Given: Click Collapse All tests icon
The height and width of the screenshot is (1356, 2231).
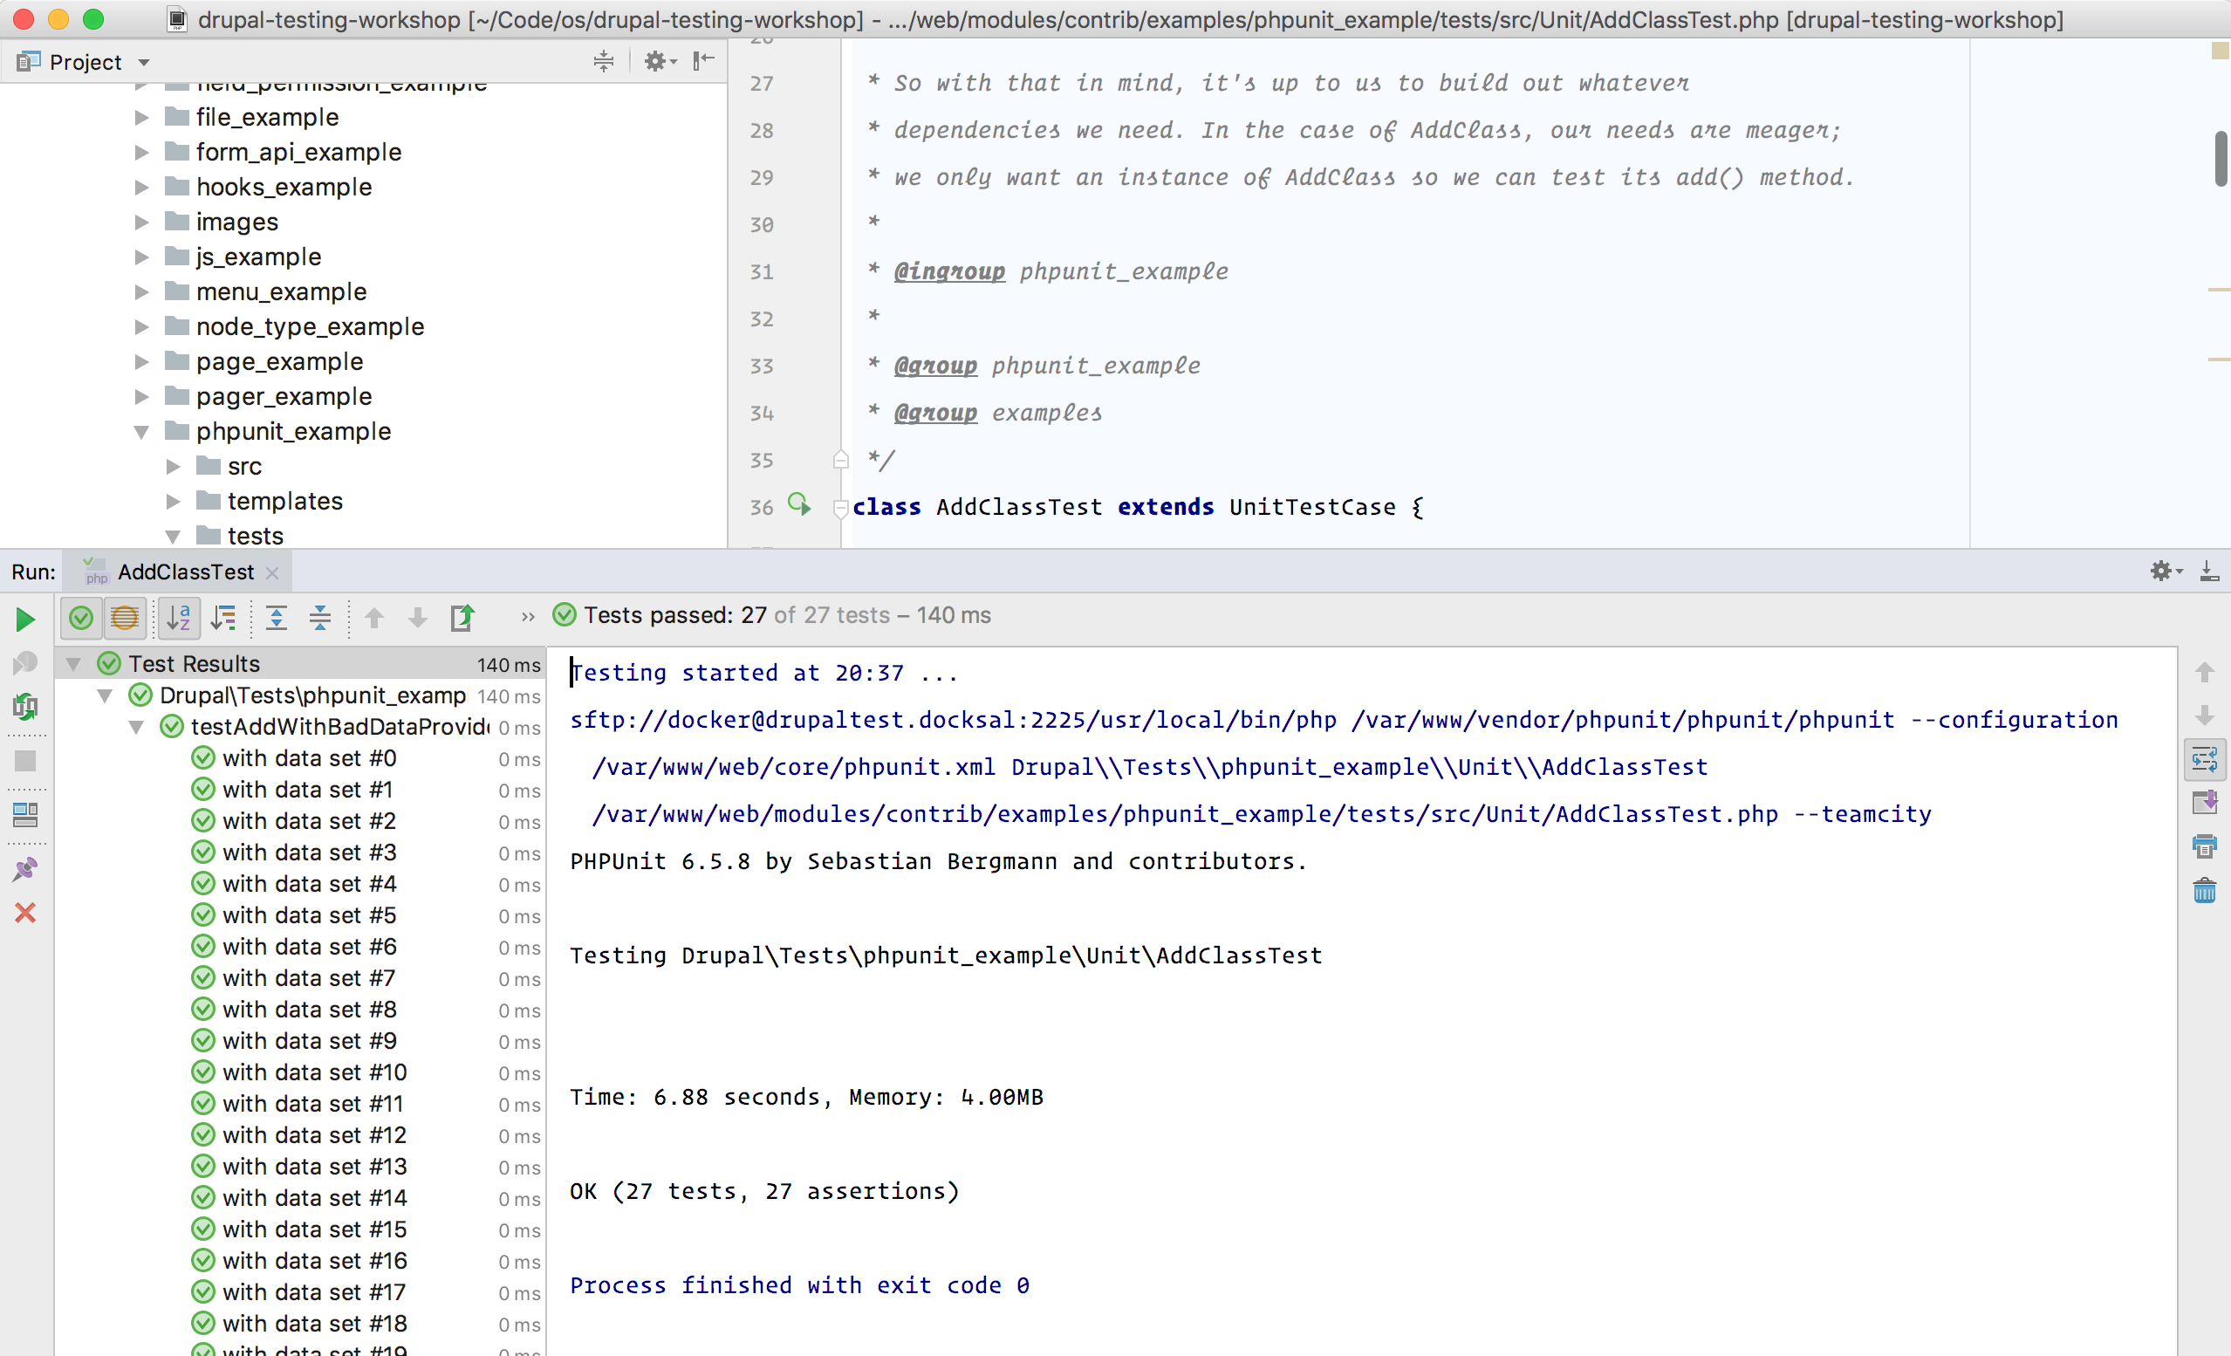Looking at the screenshot, I should tap(319, 618).
